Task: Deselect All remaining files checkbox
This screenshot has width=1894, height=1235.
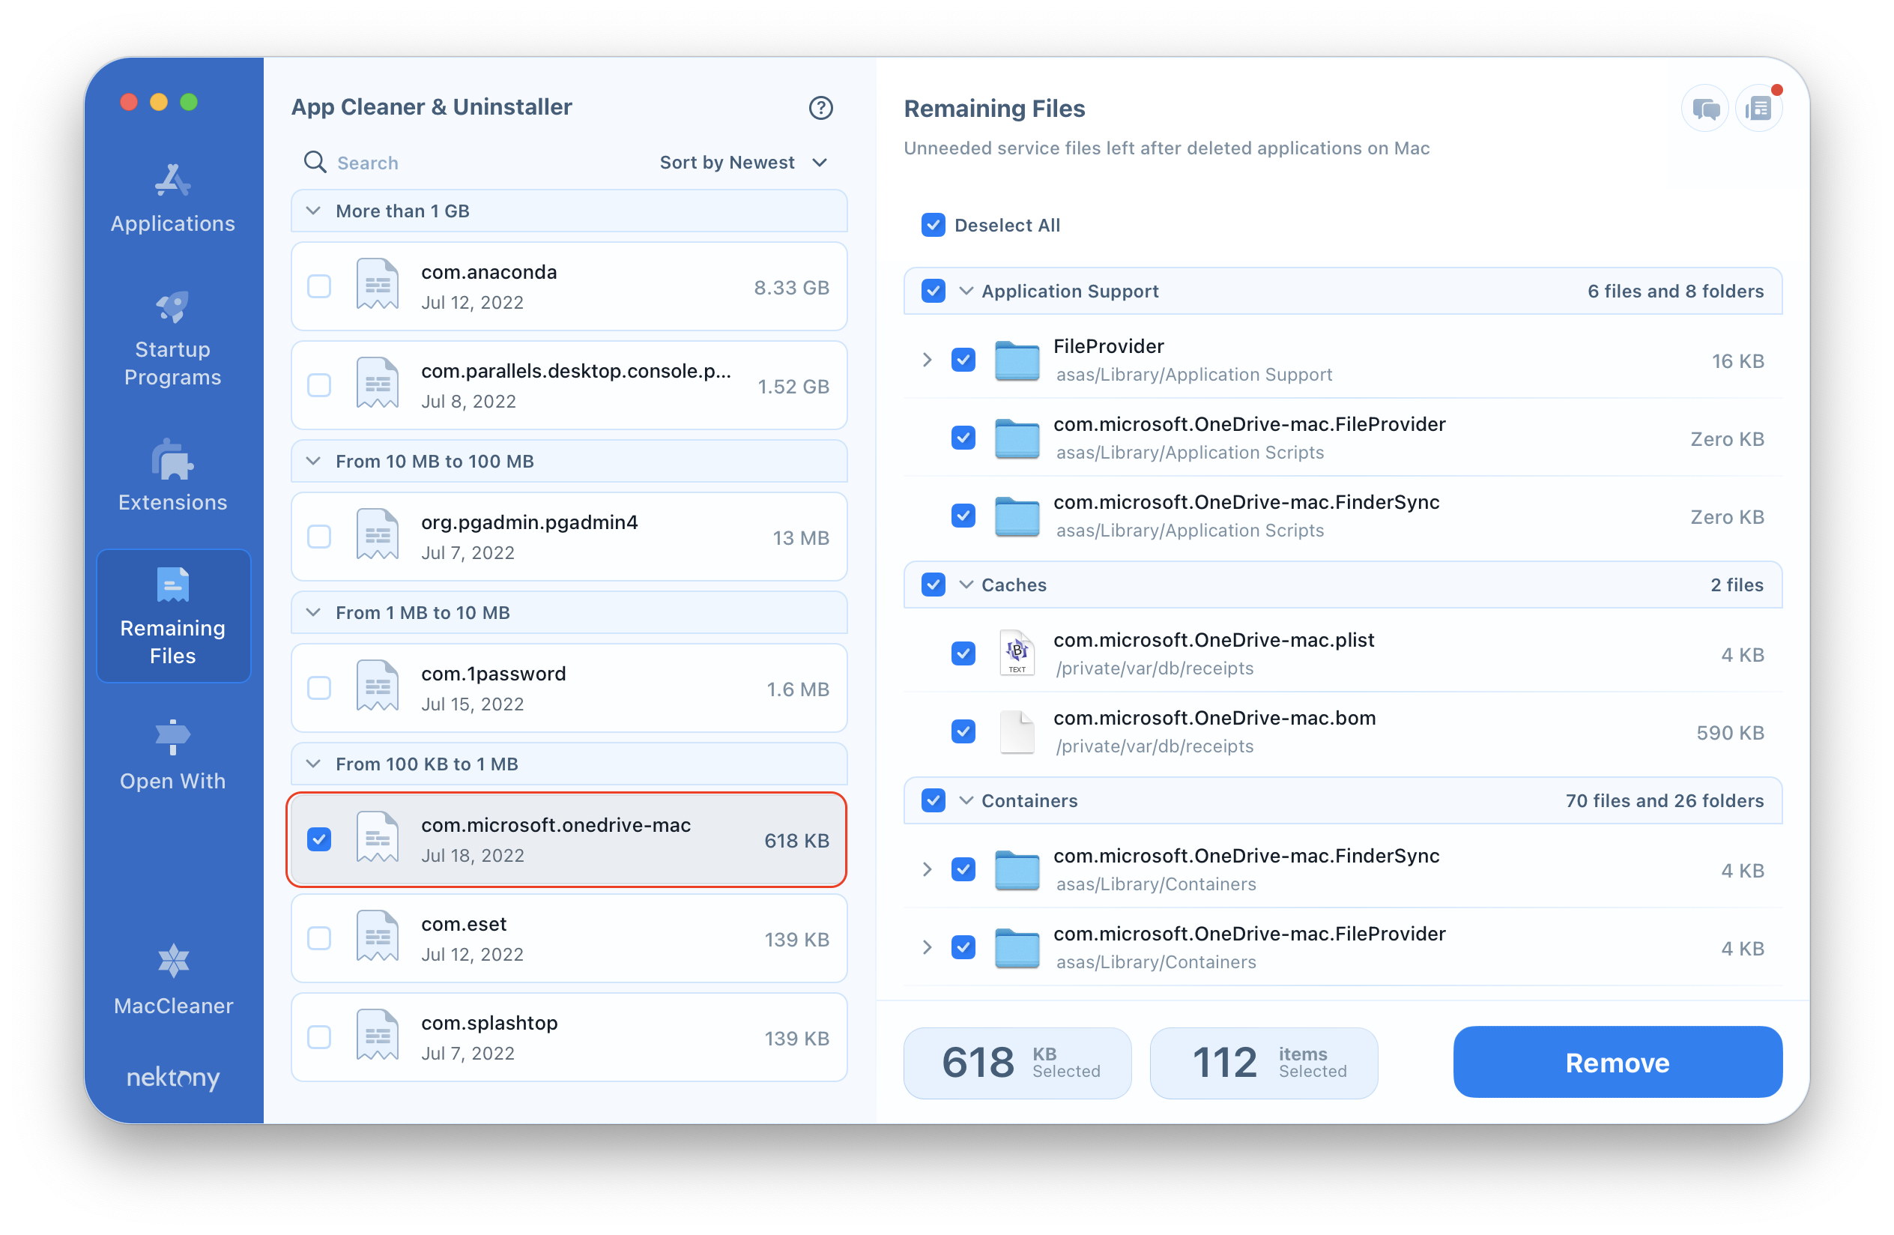Action: pyautogui.click(x=934, y=225)
